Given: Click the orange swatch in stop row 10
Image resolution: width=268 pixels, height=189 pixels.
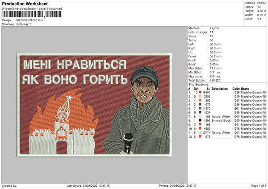Looking at the screenshot, I should point(200,128).
